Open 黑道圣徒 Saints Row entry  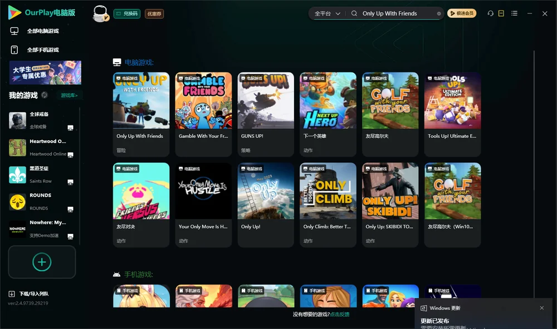point(41,175)
